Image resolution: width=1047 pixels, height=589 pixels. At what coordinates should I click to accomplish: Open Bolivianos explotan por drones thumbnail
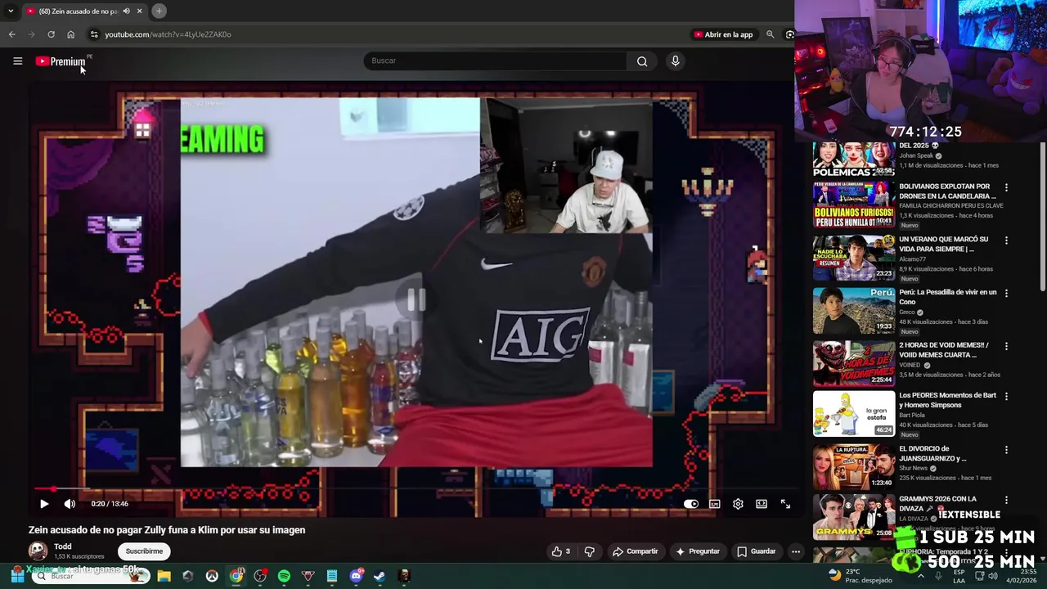tap(853, 205)
